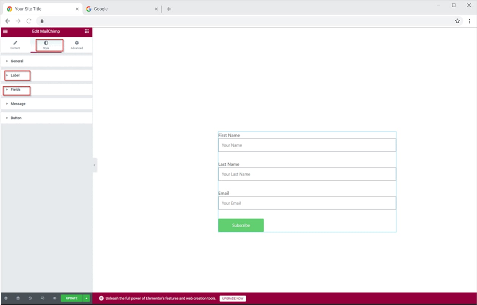Screen dimensions: 477x305
Task: Open save options arrow beside Update
Action: (x=87, y=298)
